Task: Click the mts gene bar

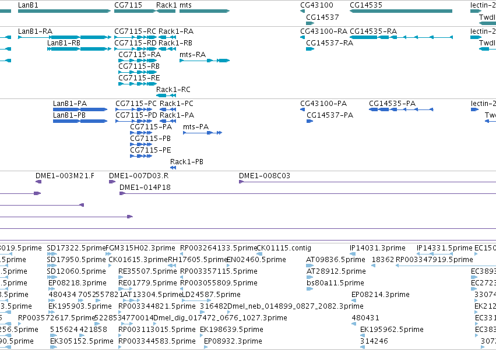Action: click(205, 11)
